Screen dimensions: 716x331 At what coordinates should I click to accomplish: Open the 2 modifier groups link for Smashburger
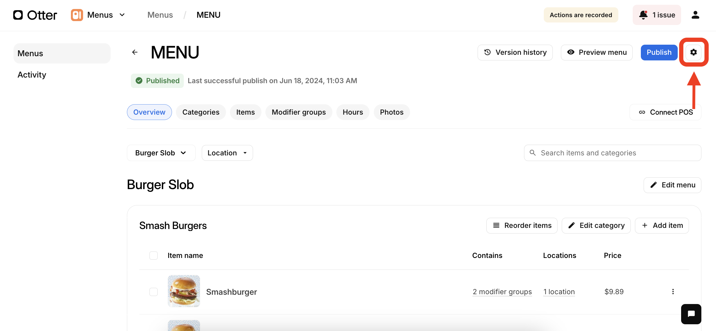tap(502, 292)
